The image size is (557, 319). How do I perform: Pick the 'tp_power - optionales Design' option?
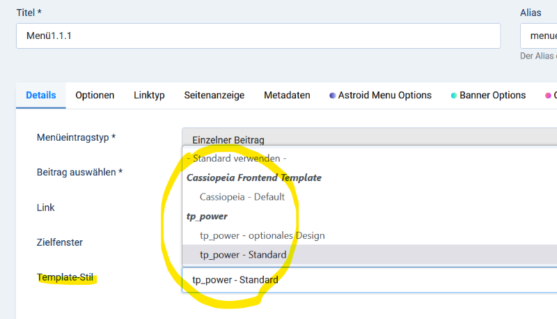pyautogui.click(x=370, y=235)
